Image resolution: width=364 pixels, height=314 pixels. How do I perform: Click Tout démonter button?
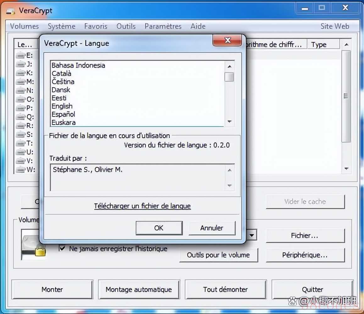tap(225, 290)
